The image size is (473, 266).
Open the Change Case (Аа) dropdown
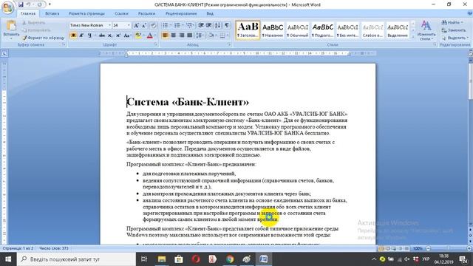pos(127,35)
